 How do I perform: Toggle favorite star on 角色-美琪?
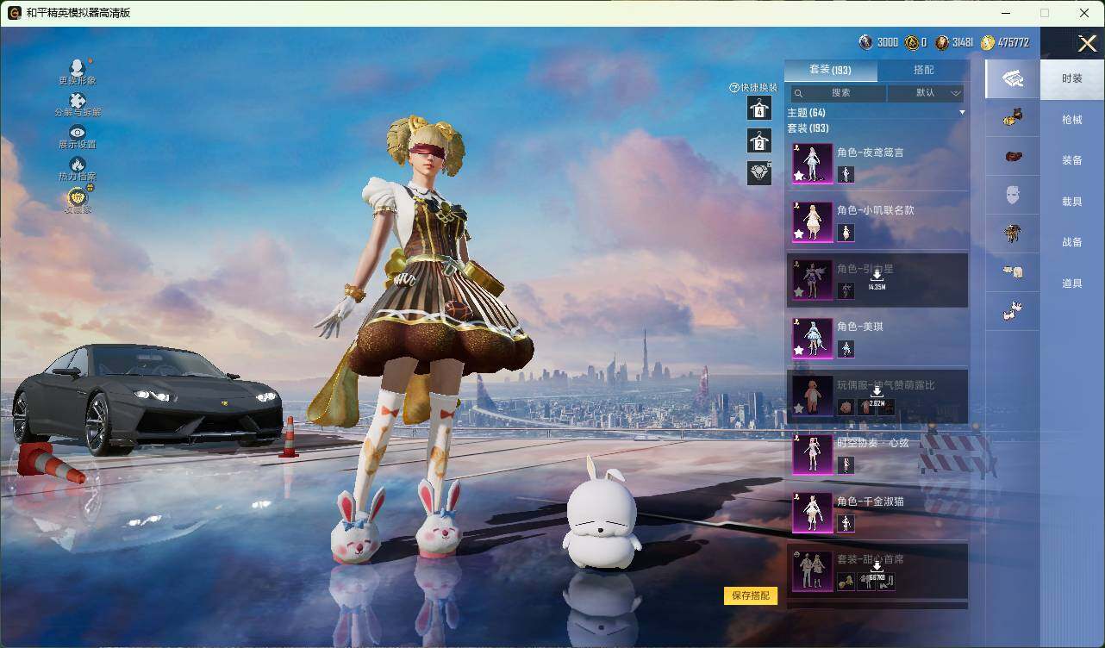click(799, 350)
